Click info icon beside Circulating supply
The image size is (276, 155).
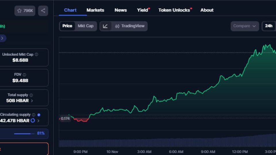34,115
